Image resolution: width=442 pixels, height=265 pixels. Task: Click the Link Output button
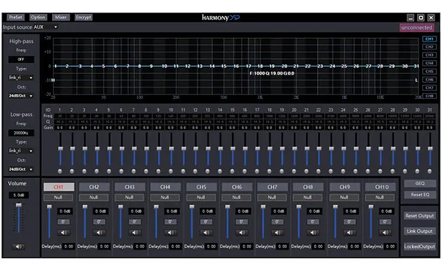(x=419, y=231)
